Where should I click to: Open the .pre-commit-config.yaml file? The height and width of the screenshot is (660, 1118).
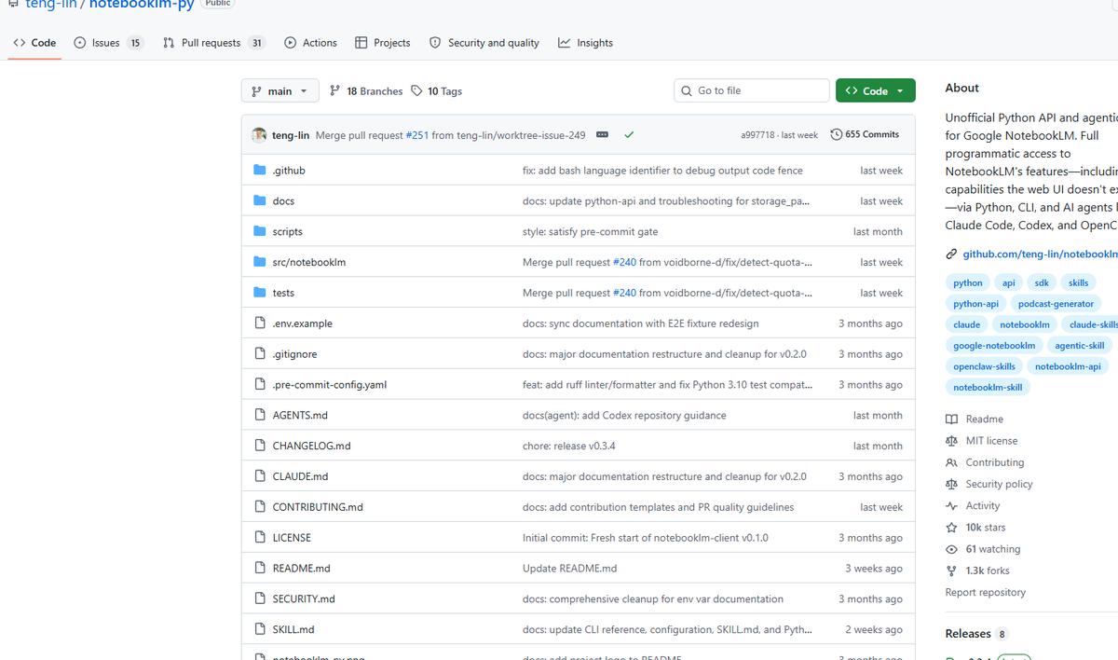[x=330, y=385]
